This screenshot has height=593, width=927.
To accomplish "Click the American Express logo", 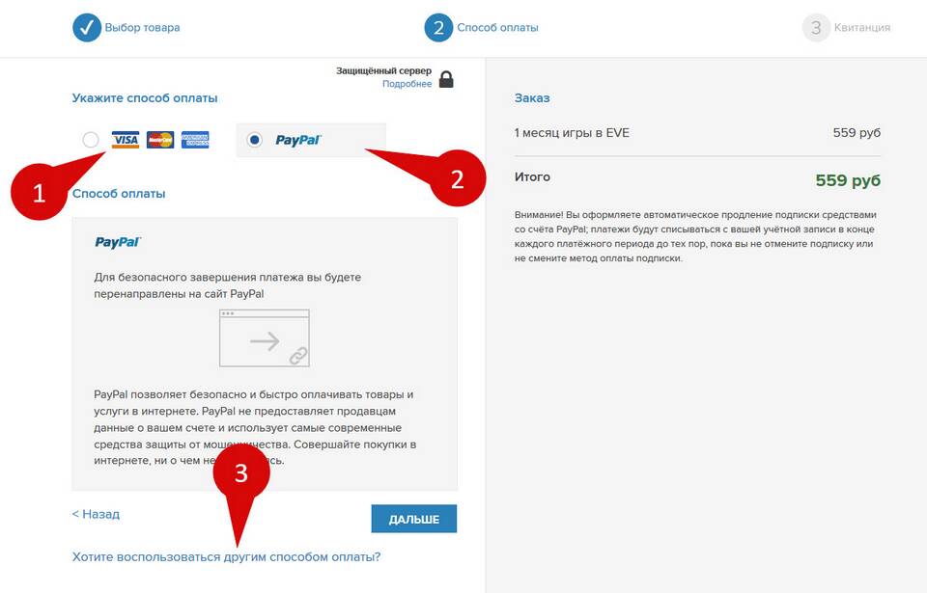I will coord(195,140).
